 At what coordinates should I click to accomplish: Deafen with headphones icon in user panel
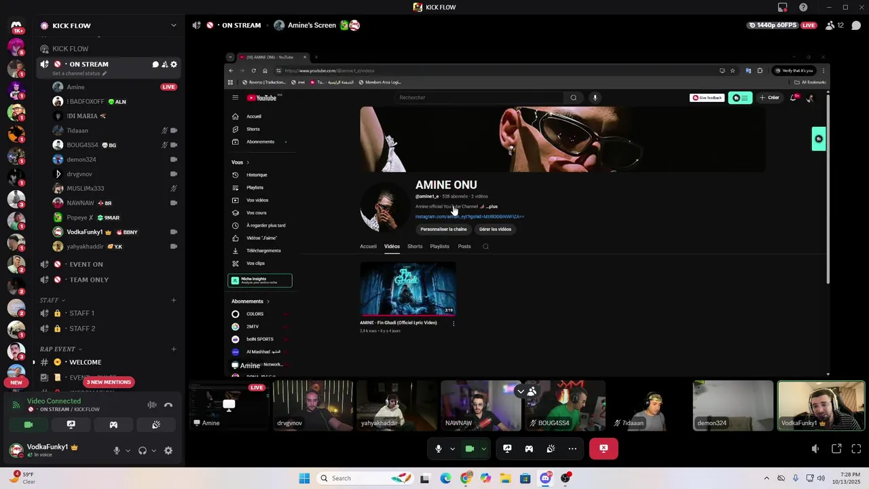[x=143, y=450]
